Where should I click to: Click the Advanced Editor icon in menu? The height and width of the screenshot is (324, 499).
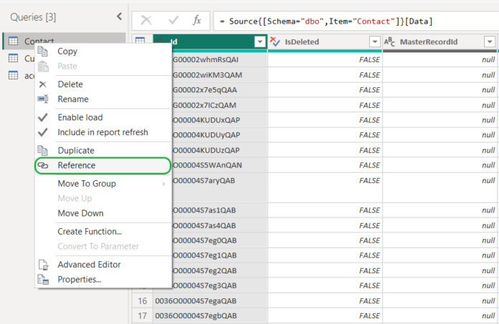pyautogui.click(x=42, y=265)
